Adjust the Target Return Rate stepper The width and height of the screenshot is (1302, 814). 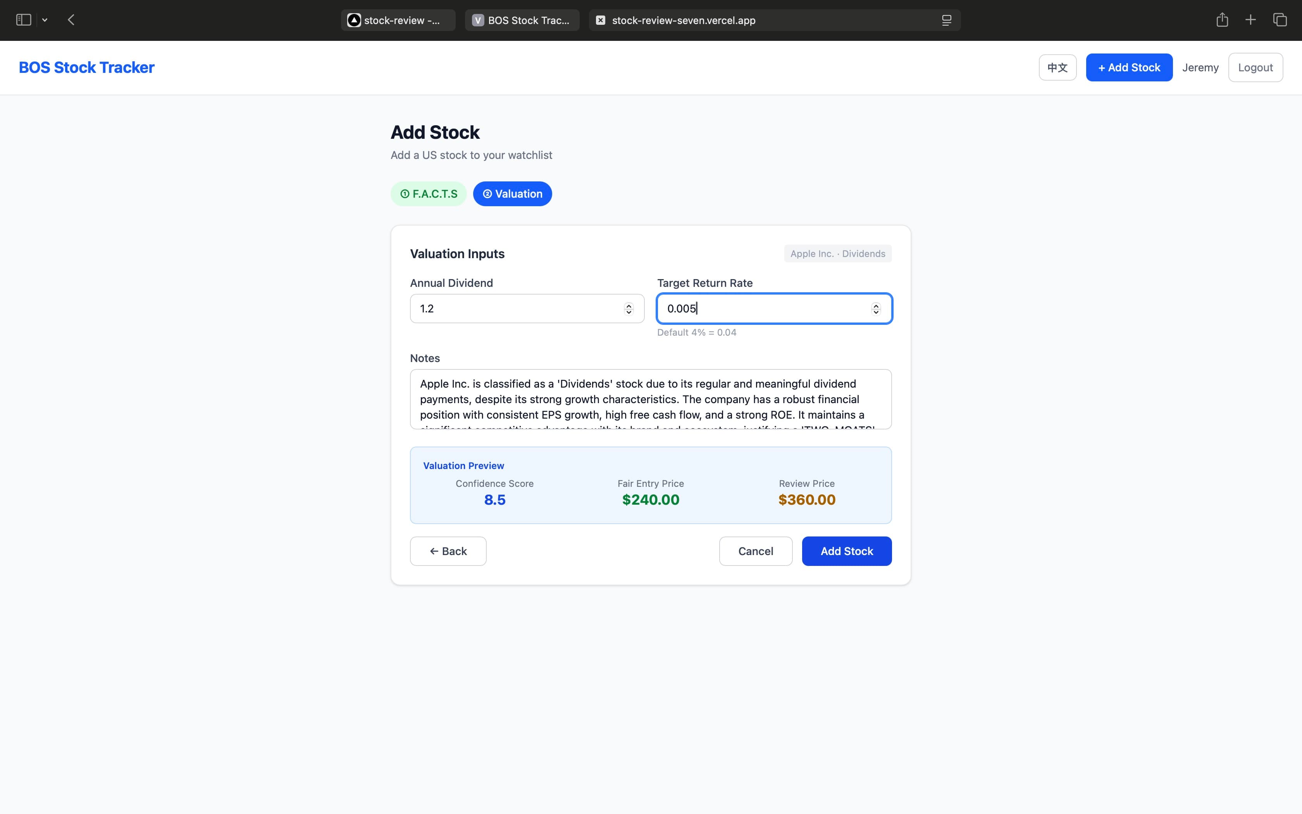(x=875, y=309)
